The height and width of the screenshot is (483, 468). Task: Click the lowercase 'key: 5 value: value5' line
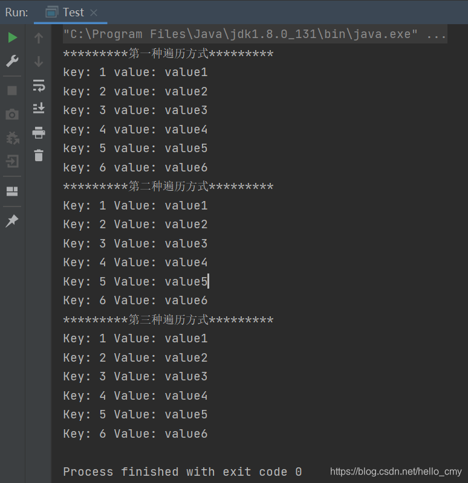tap(135, 149)
